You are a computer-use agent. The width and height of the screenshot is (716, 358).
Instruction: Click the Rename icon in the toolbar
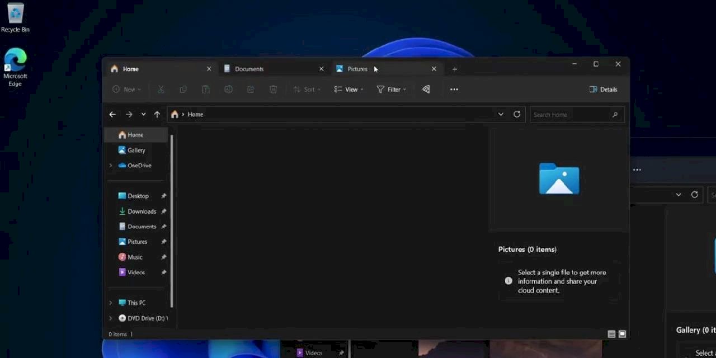tap(228, 89)
